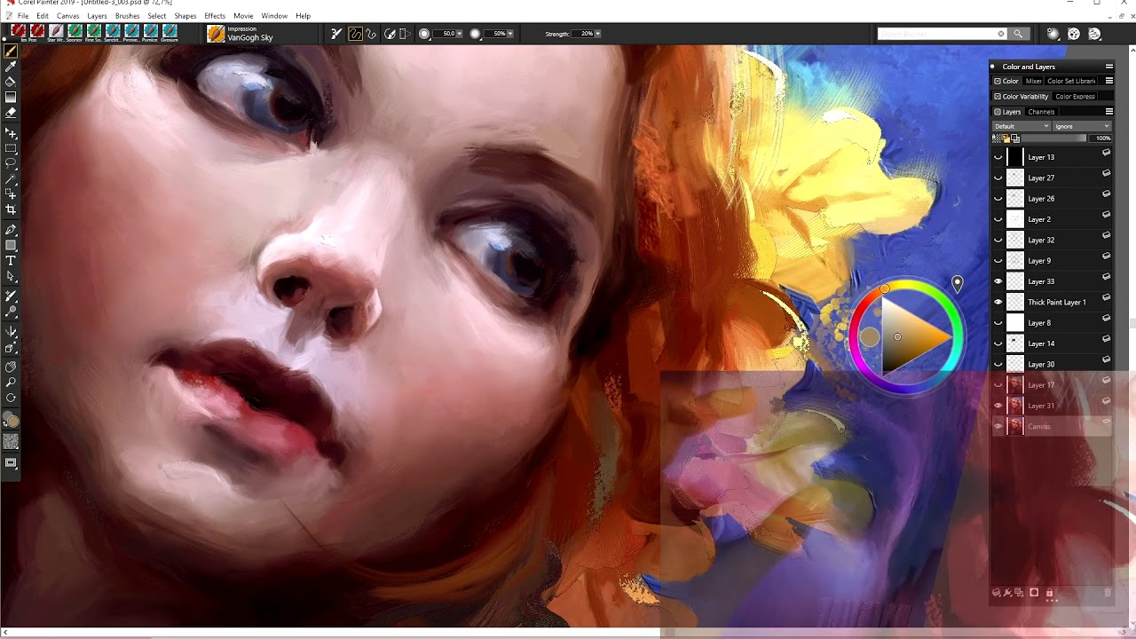Viewport: 1136px width, 639px height.
Task: Switch to the Mixer tab
Action: point(1034,81)
